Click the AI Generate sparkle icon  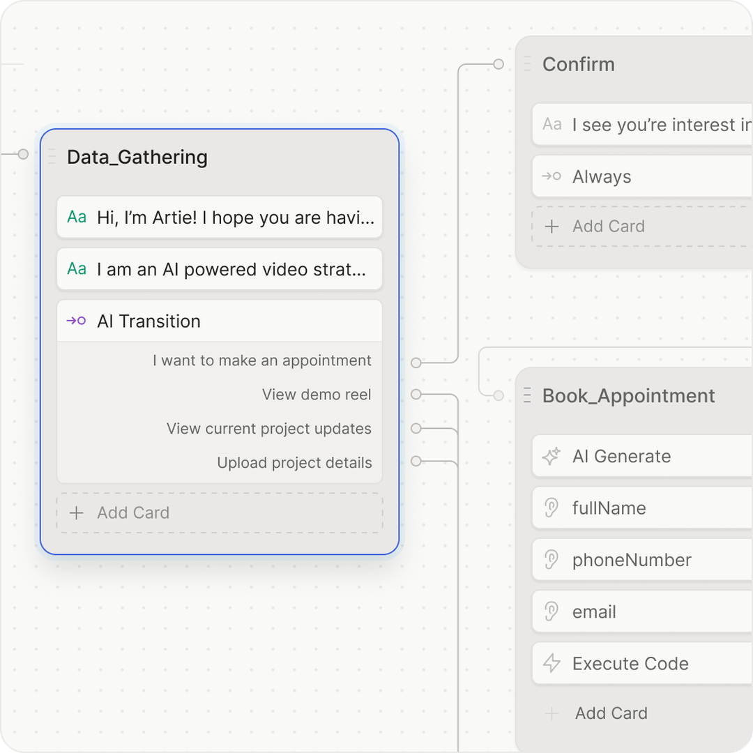[552, 455]
